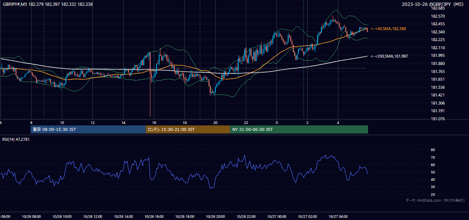Click price axis value 182.340
The height and width of the screenshot is (220, 469).
(x=438, y=32)
